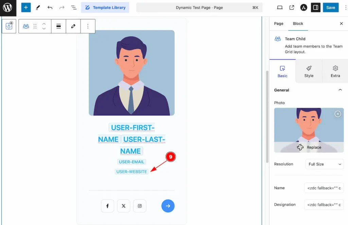Select the pencil Tools icon in top bar

(x=38, y=7)
